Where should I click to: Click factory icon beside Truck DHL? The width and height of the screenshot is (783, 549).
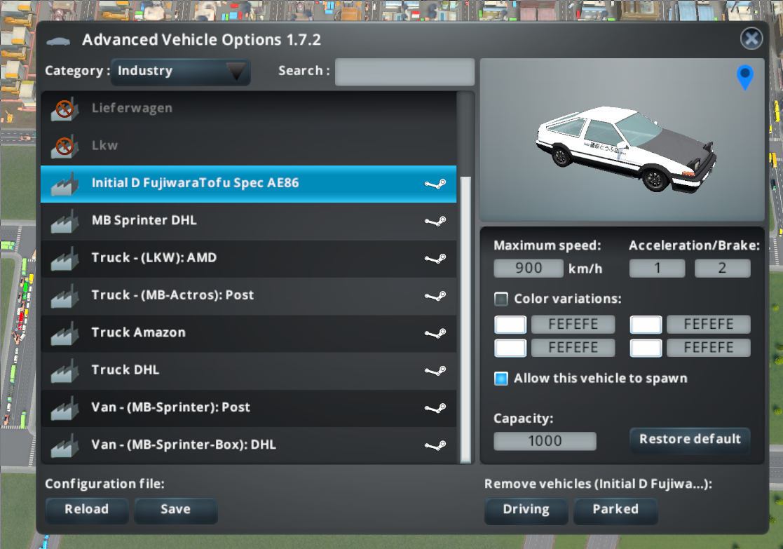click(64, 371)
